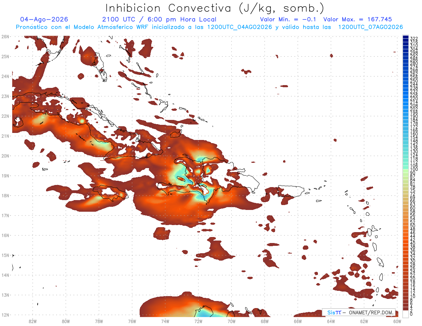Click the 24N latitude label
This screenshot has width=422, height=326.
point(5,76)
